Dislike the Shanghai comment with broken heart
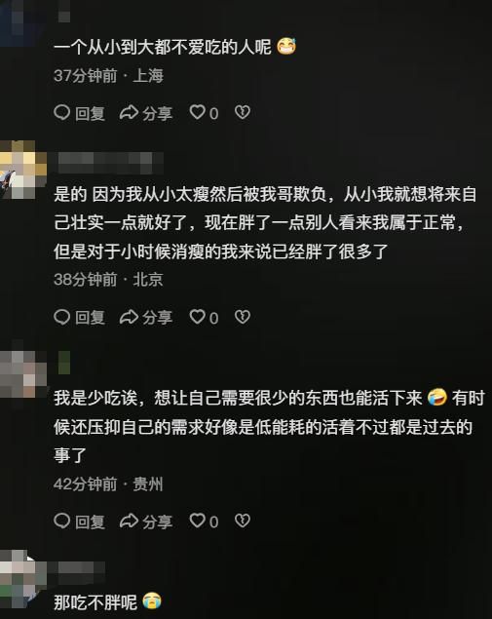The image size is (492, 619). (243, 112)
